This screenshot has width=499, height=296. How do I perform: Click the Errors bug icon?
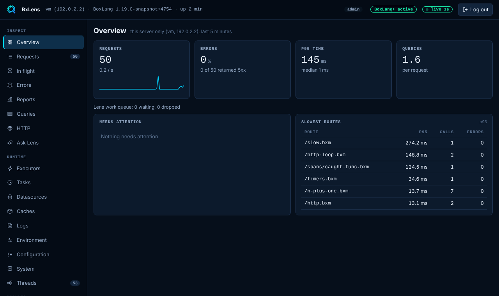(x=10, y=85)
